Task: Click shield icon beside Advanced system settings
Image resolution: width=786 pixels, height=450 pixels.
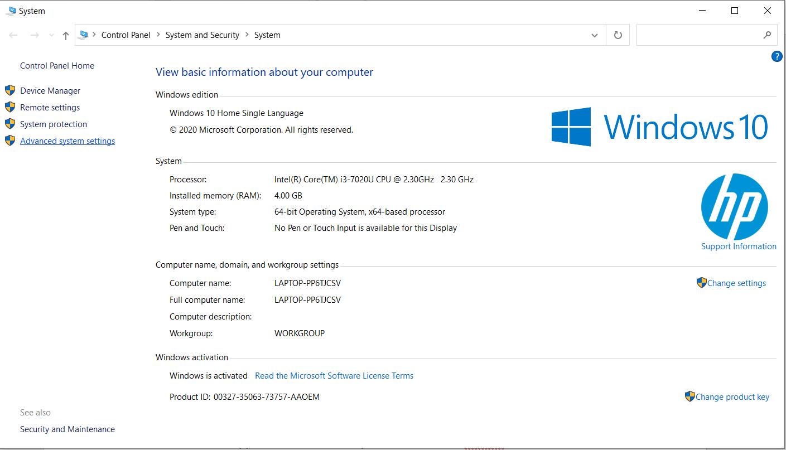Action: click(10, 141)
